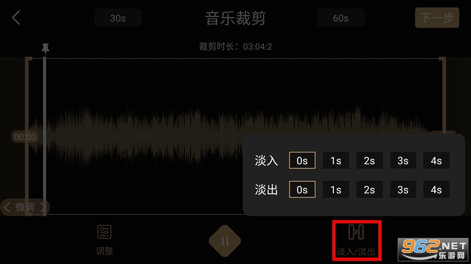This screenshot has width=471, height=264.
Task: Choose 2s for 淡出 fade out
Action: (x=369, y=189)
